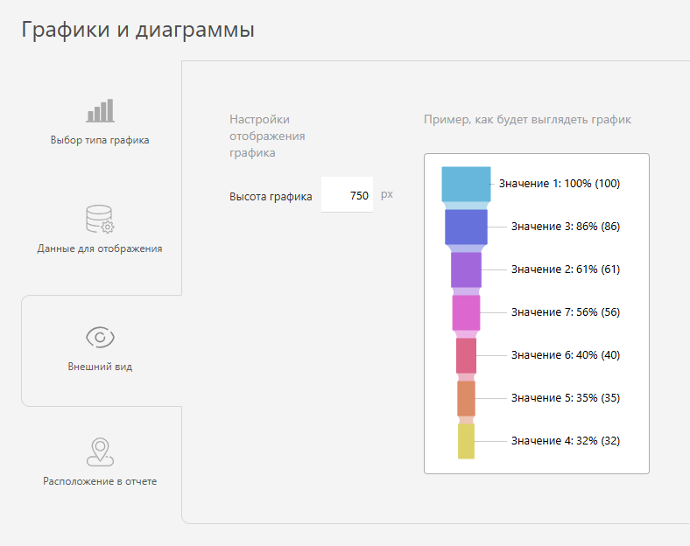Click the px unit label
The width and height of the screenshot is (690, 546).
click(387, 194)
